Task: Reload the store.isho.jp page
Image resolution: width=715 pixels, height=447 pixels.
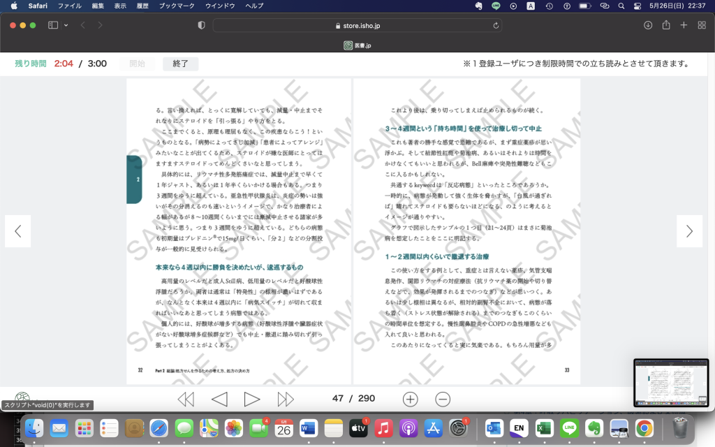Action: click(x=496, y=25)
